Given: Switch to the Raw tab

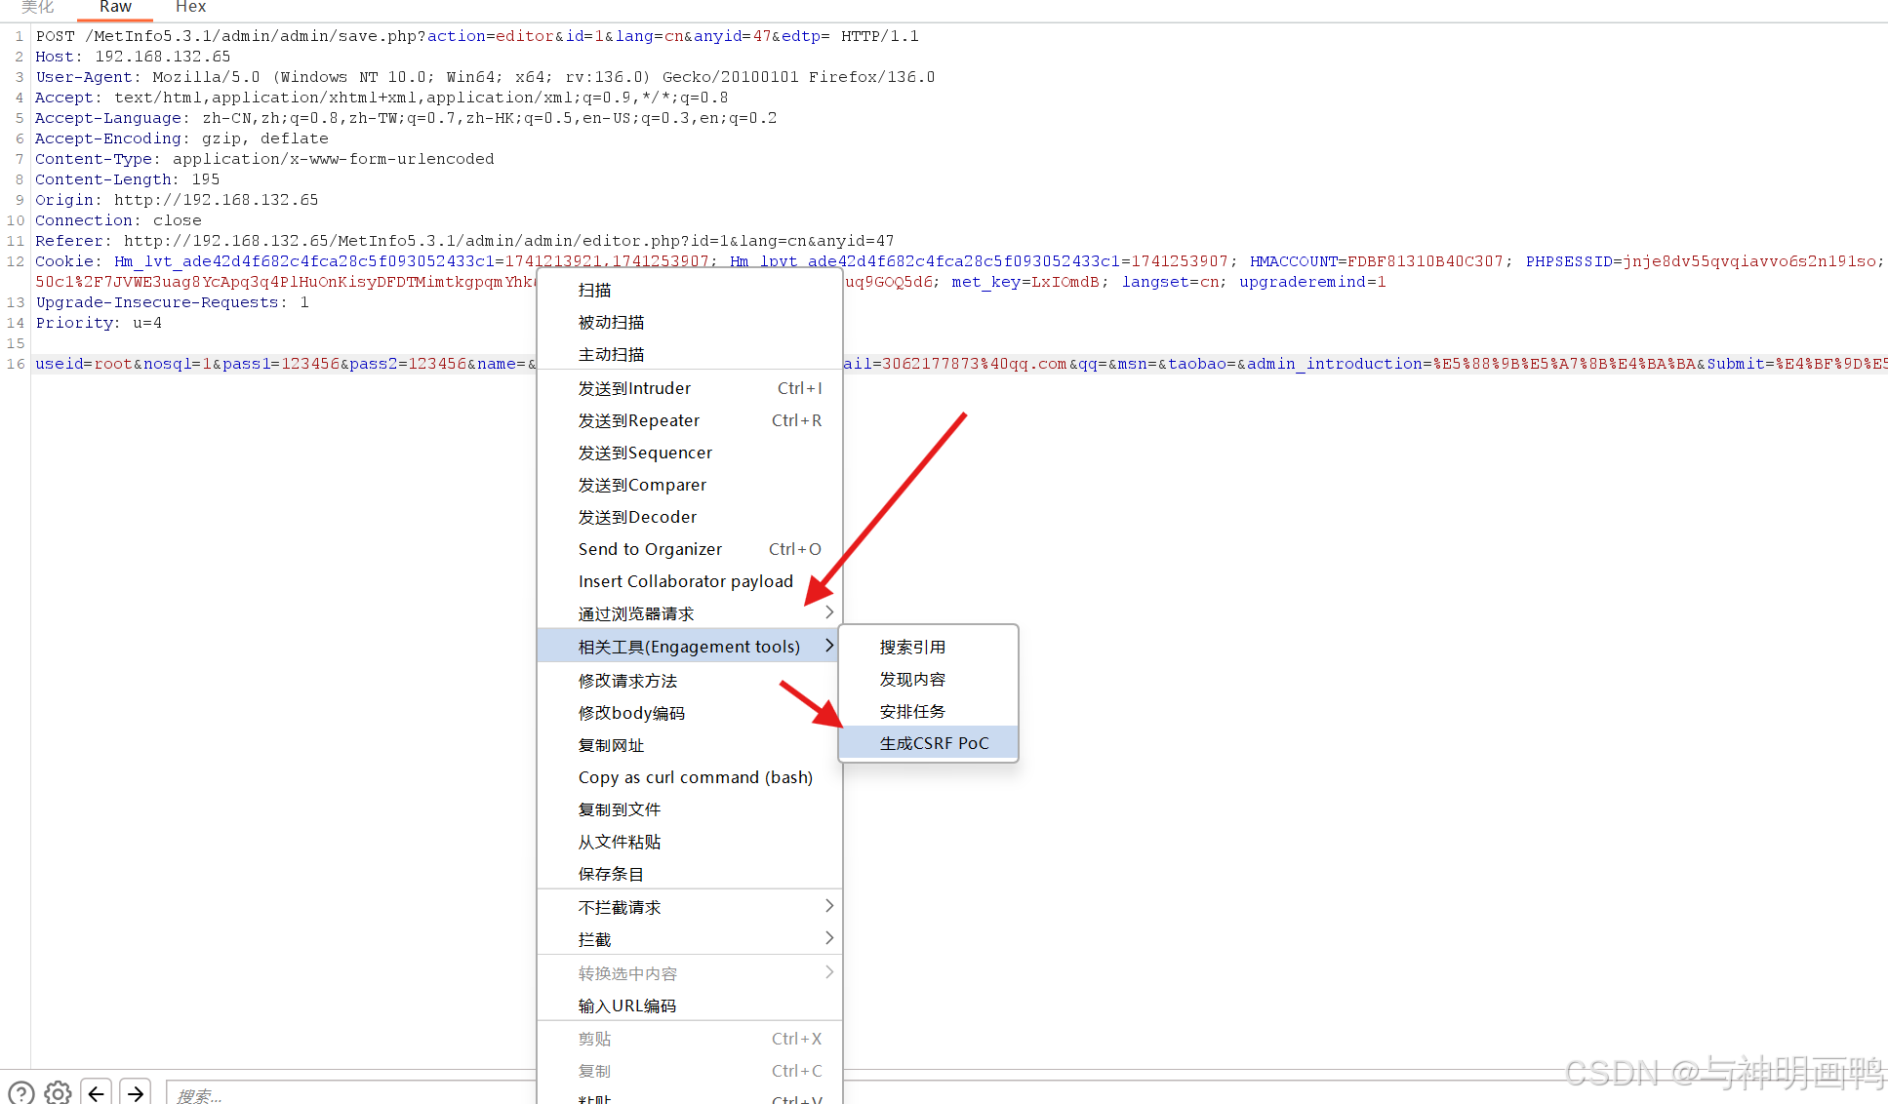Looking at the screenshot, I should [115, 8].
